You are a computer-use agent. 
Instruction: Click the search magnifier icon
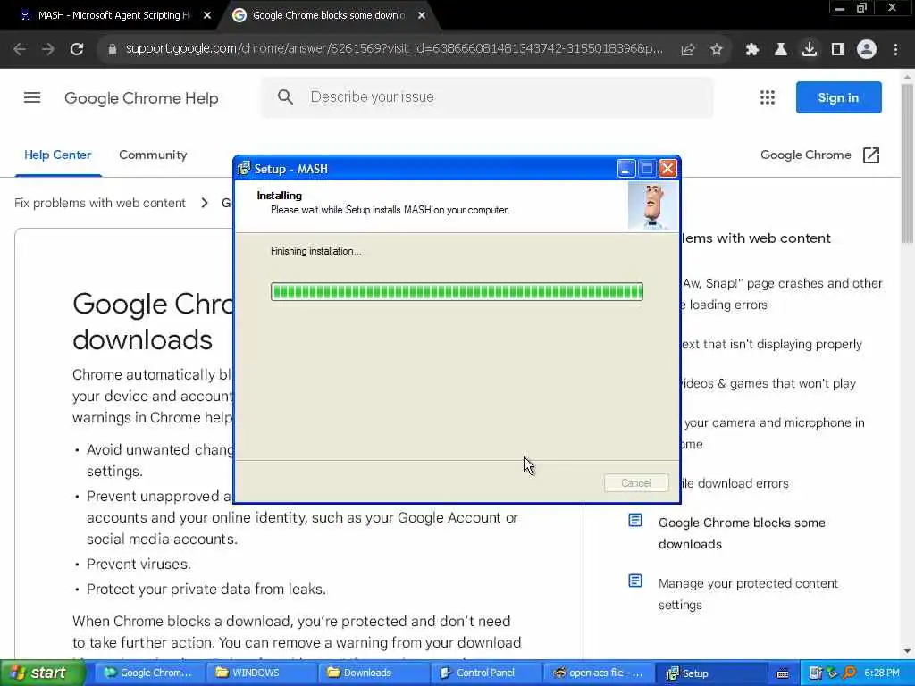coord(285,96)
